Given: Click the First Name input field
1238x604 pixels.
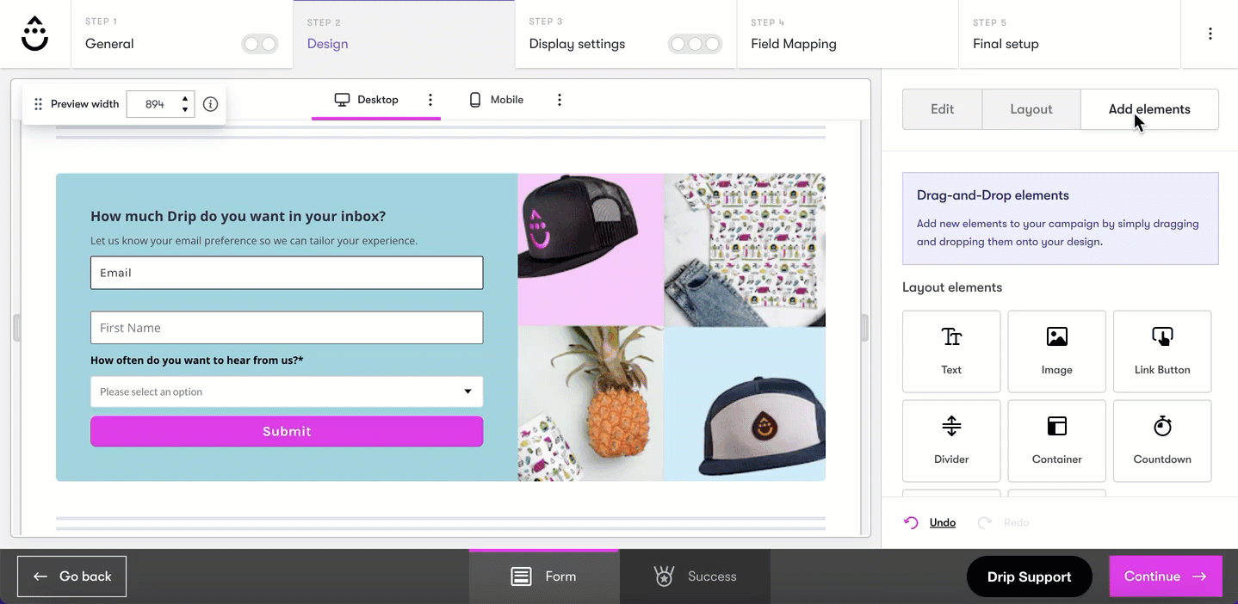Looking at the screenshot, I should coord(287,328).
